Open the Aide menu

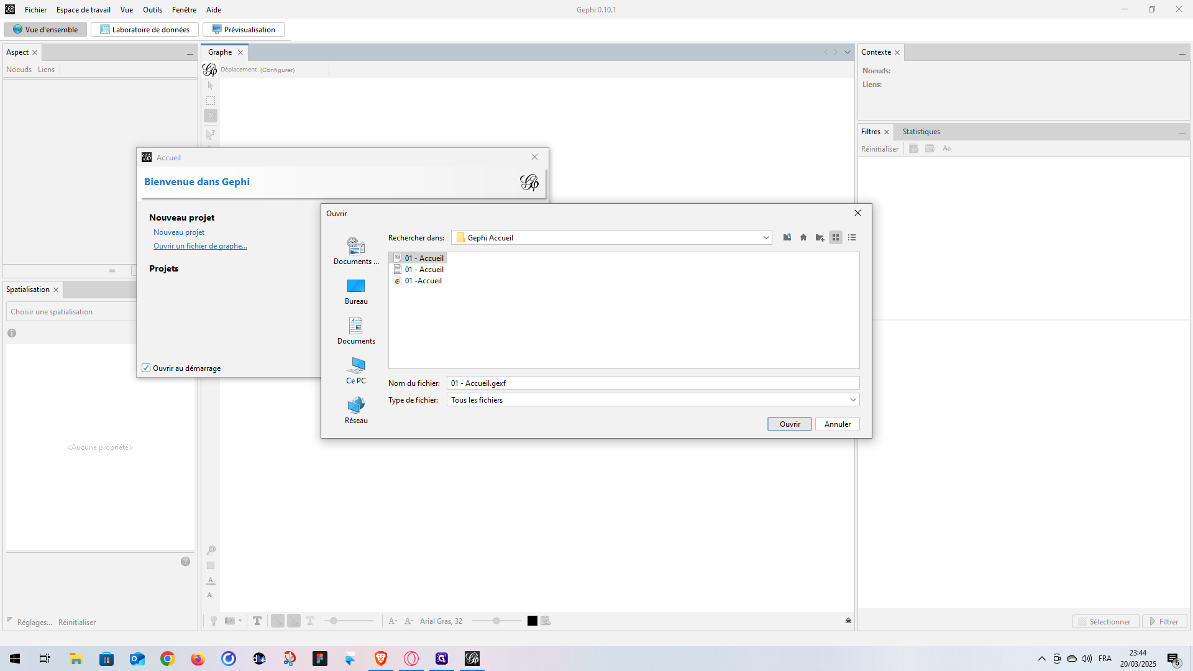(x=214, y=9)
